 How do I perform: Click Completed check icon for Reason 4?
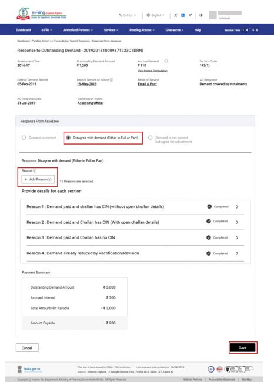(208, 253)
